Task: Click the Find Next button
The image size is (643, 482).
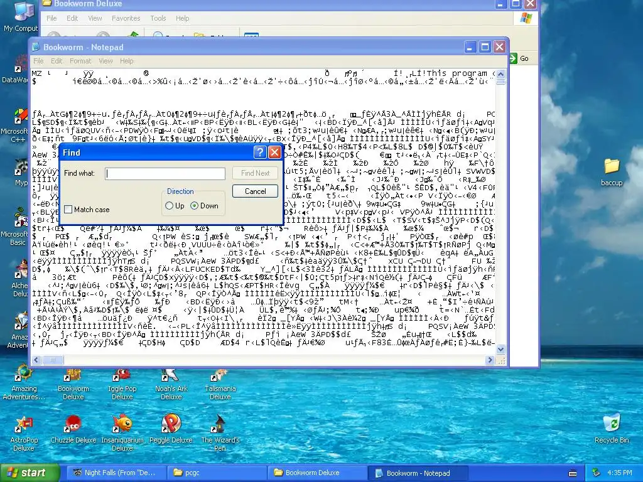Action: (255, 173)
